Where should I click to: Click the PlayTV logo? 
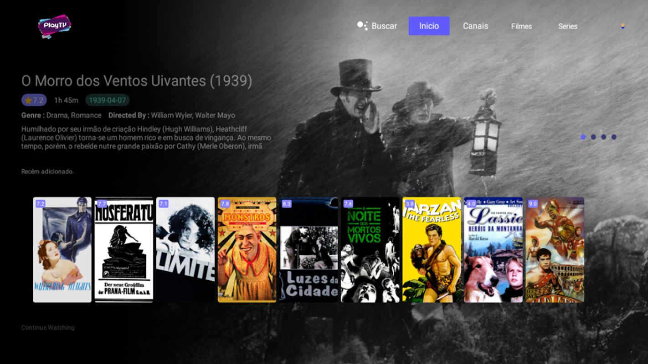[54, 26]
